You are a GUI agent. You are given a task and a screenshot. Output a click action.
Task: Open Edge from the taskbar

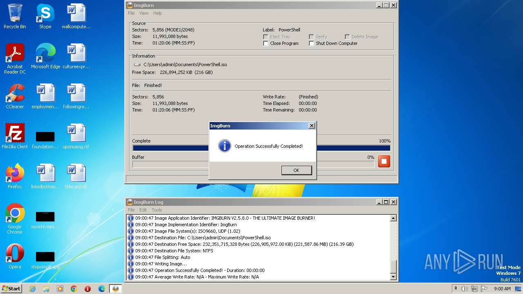pos(102,289)
